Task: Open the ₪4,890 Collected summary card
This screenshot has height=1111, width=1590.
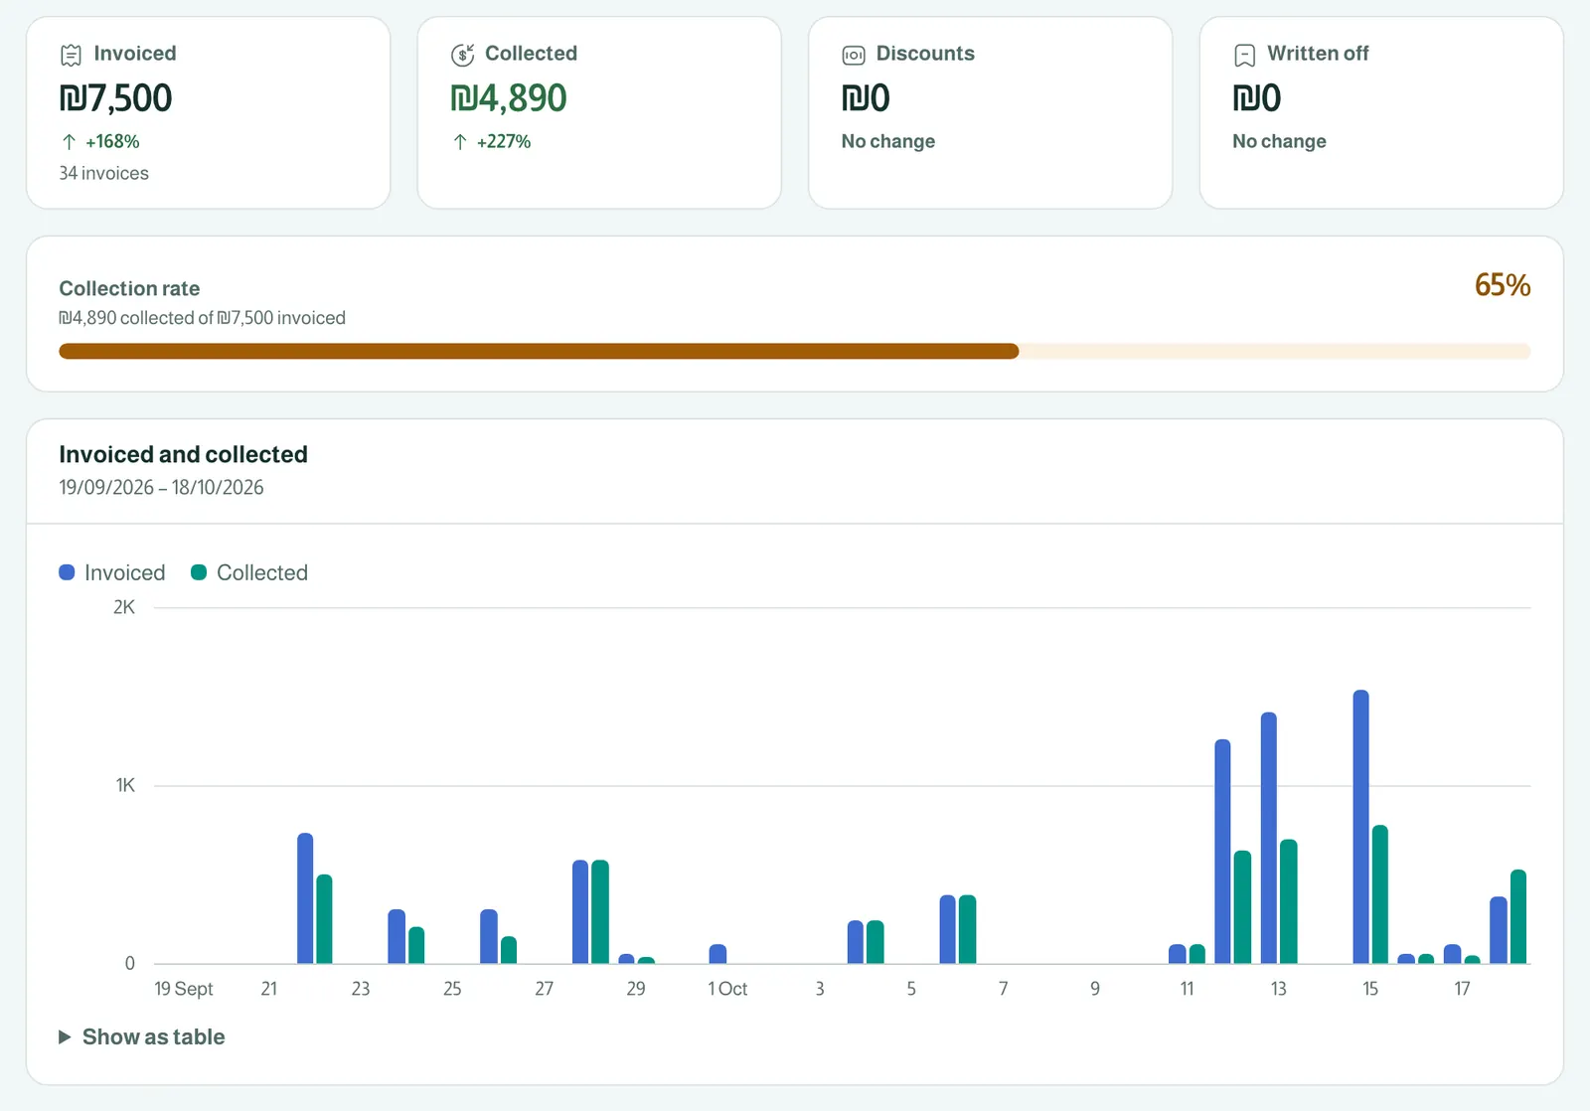Action: [x=599, y=112]
